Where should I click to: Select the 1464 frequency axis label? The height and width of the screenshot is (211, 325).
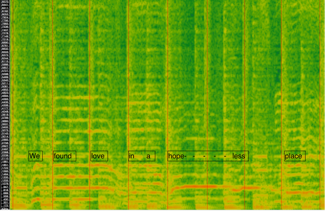pos(5,174)
